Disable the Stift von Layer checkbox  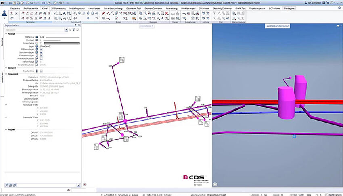point(42,50)
